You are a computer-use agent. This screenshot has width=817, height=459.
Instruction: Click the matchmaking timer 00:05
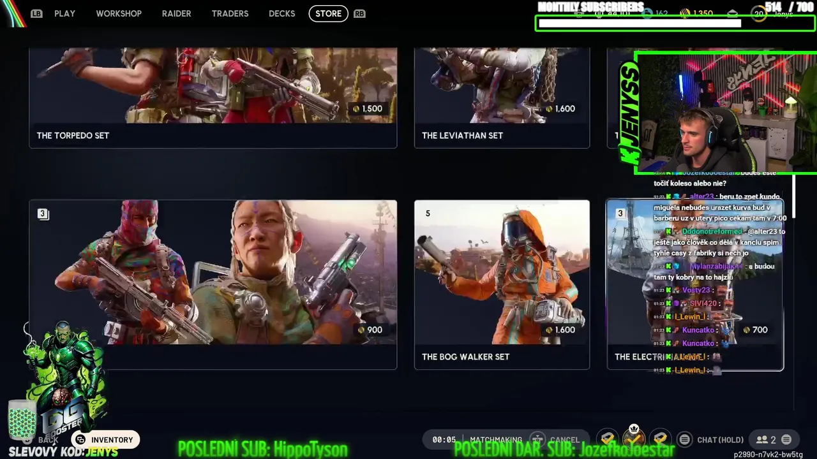[x=444, y=440]
